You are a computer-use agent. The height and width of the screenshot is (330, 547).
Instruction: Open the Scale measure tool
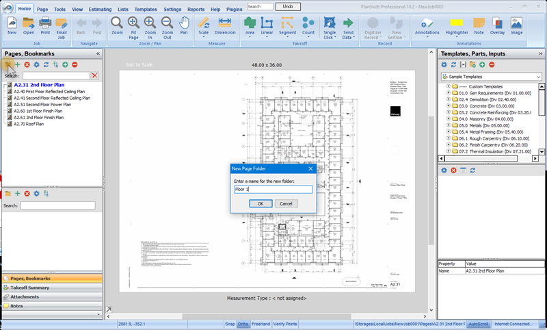[x=203, y=27]
